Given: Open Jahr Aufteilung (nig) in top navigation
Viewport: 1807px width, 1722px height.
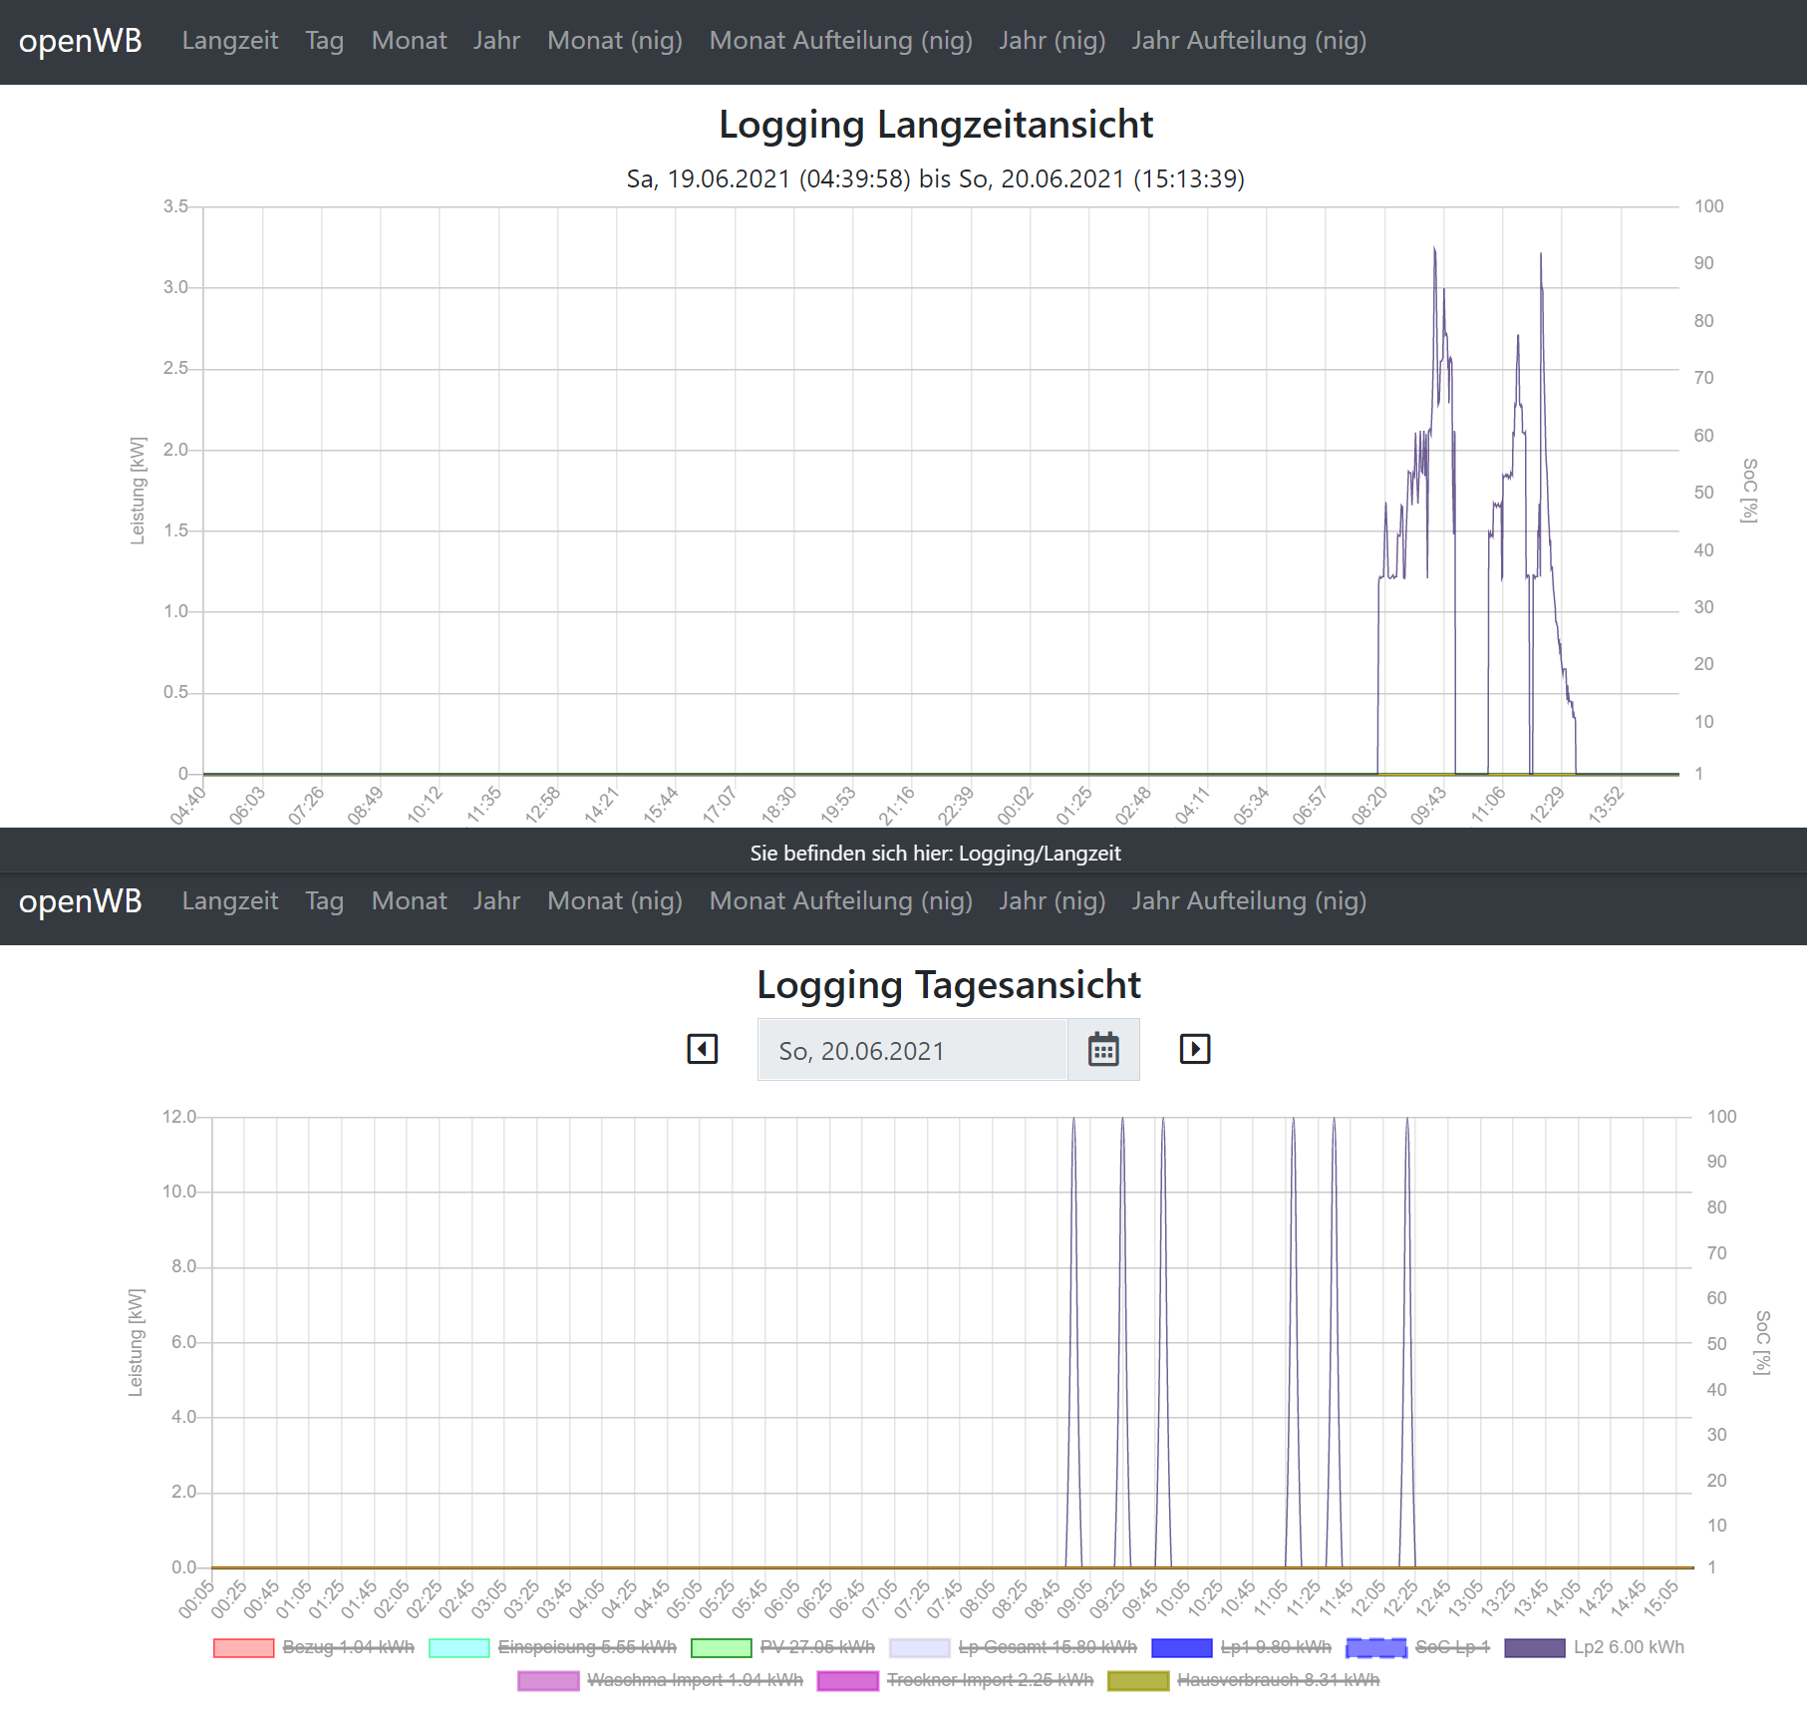Looking at the screenshot, I should 1249,41.
